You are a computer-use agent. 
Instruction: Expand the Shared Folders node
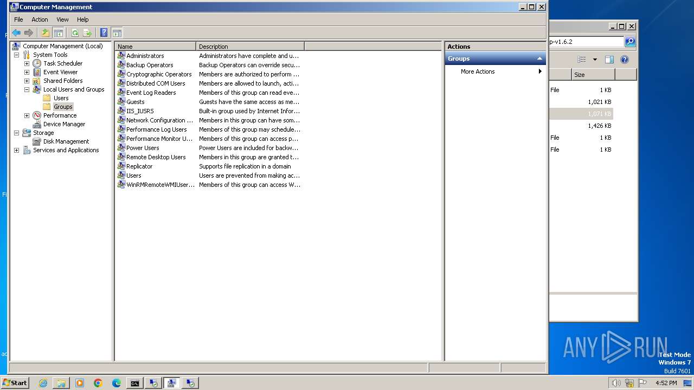coord(27,81)
